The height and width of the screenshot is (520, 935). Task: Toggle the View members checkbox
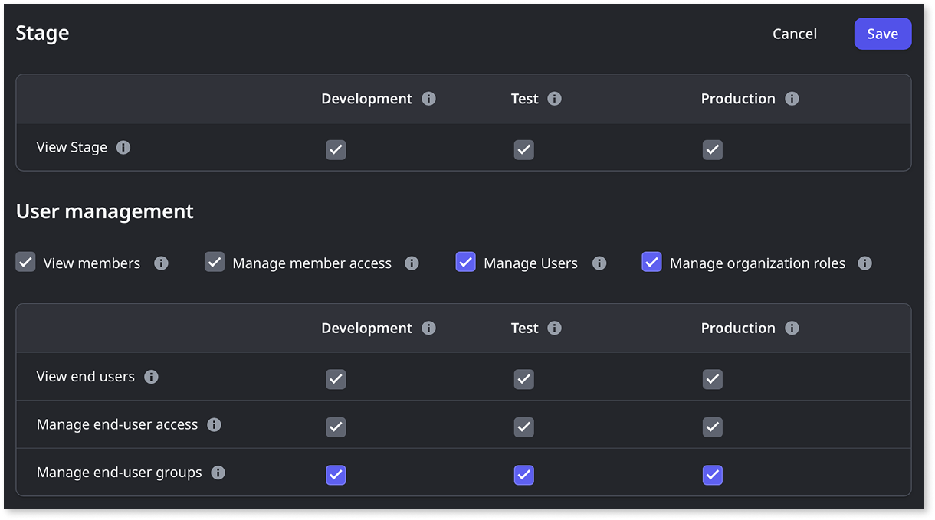click(x=25, y=262)
